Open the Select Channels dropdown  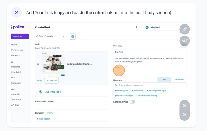pyautogui.click(x=50, y=36)
